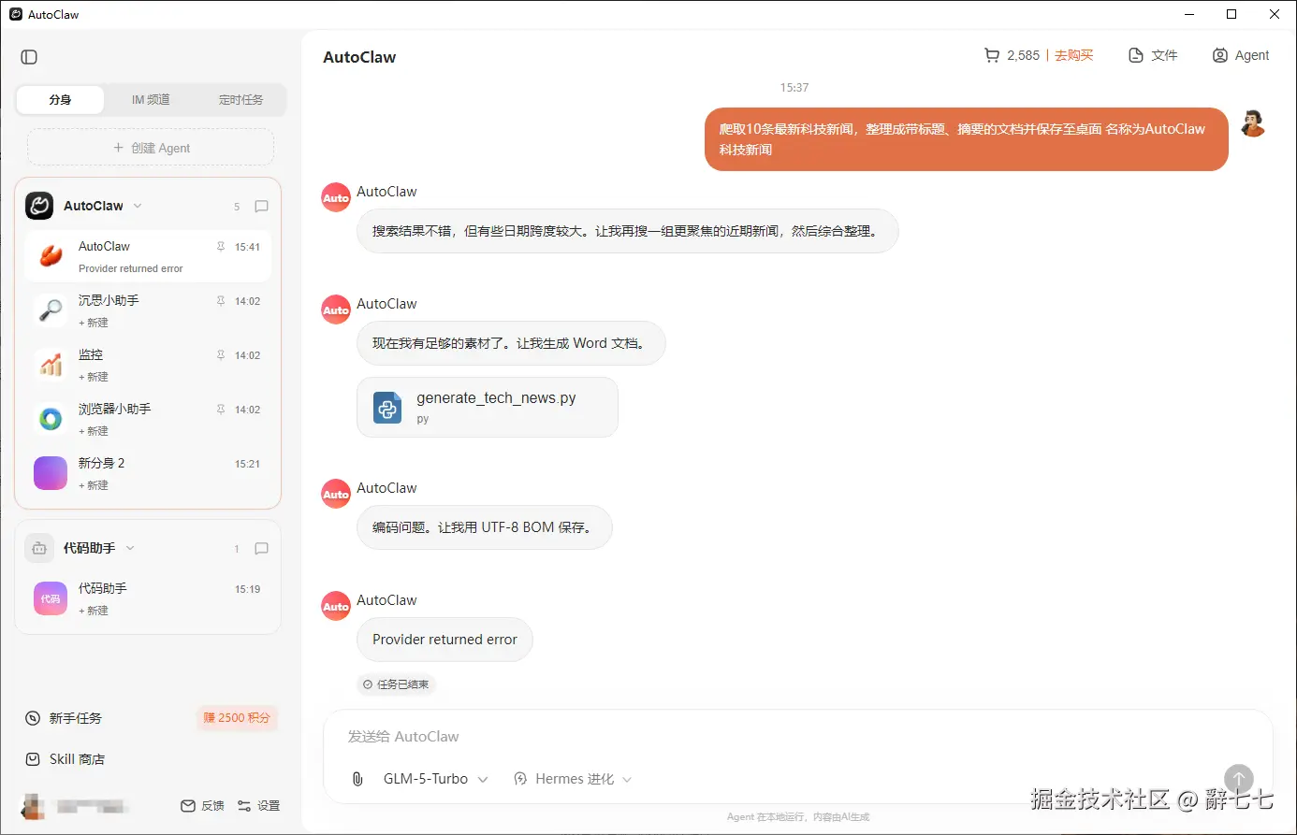Focus the 发送给 AutoClaw message input
The height and width of the screenshot is (835, 1297).
point(797,737)
